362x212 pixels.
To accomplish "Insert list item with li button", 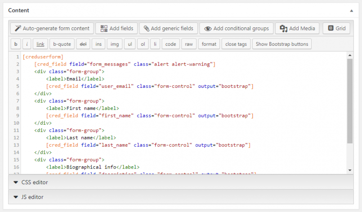I will click(155, 44).
